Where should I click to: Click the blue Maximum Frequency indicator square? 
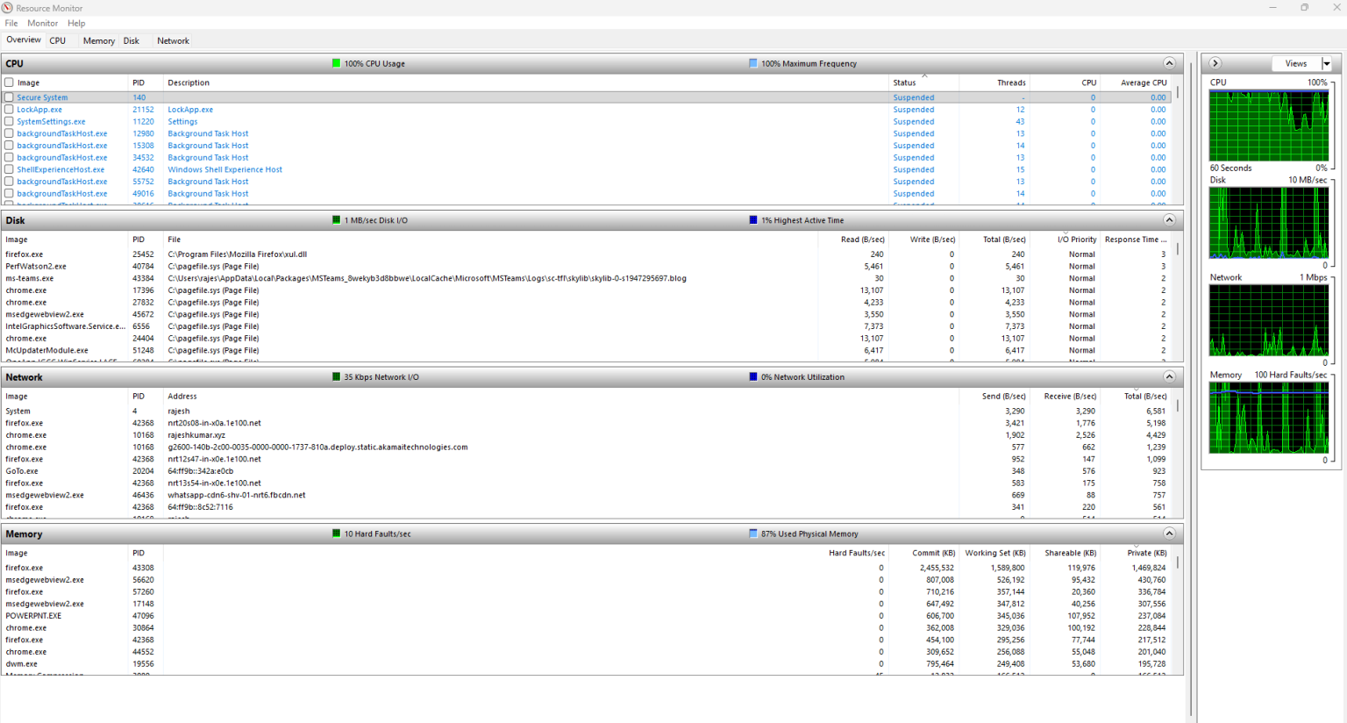click(753, 63)
